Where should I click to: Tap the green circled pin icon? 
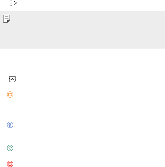tap(10, 148)
